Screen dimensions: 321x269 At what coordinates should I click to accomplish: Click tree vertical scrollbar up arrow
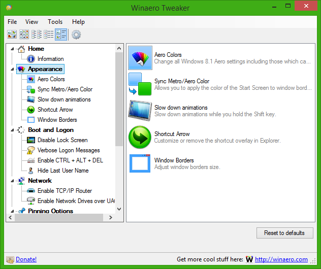coord(119,49)
